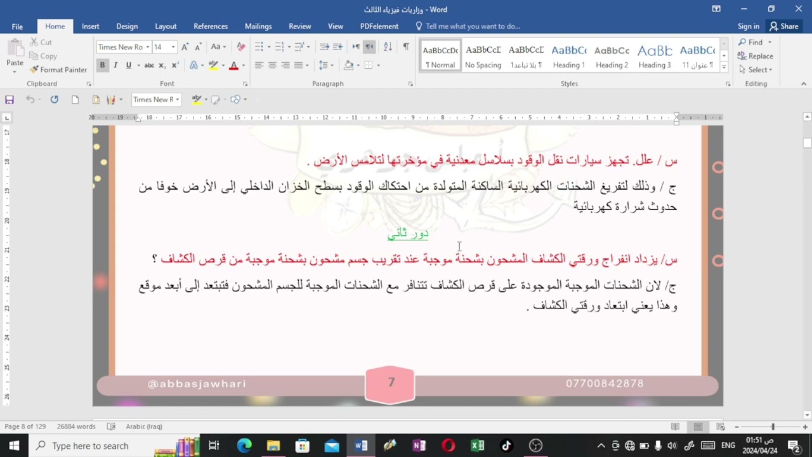Open the Find dropdown arrow
This screenshot has height=457, width=812.
(x=769, y=43)
